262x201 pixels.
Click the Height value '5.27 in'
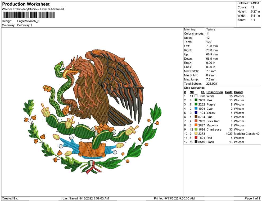tap(255, 12)
